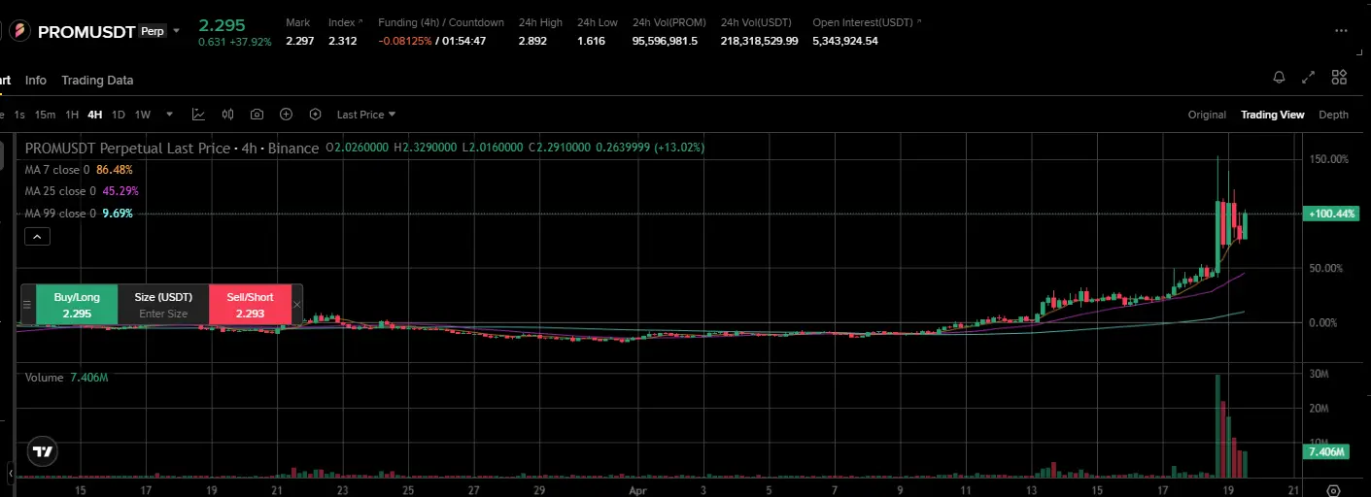The width and height of the screenshot is (1371, 497).
Task: Click Buy/Long button at 2.295
Action: tap(77, 305)
